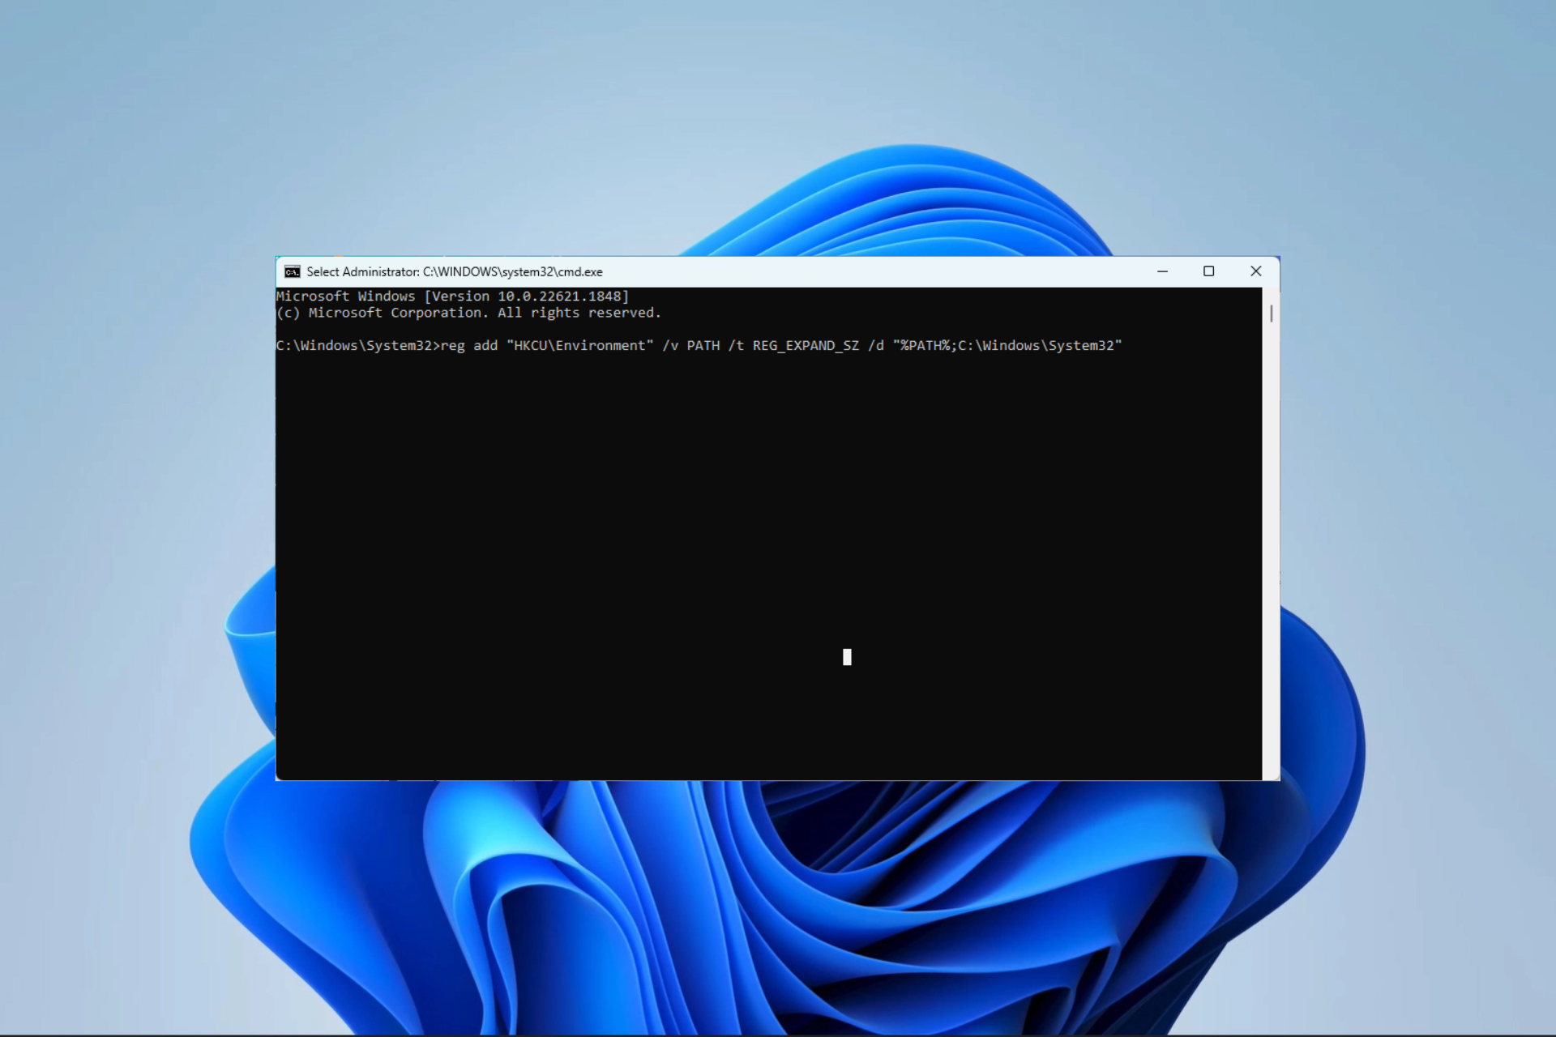Screen dimensions: 1556x1037
Task: Click the '(c) Microsoft Corporation. All rights reserved.' line
Action: pyautogui.click(x=468, y=313)
